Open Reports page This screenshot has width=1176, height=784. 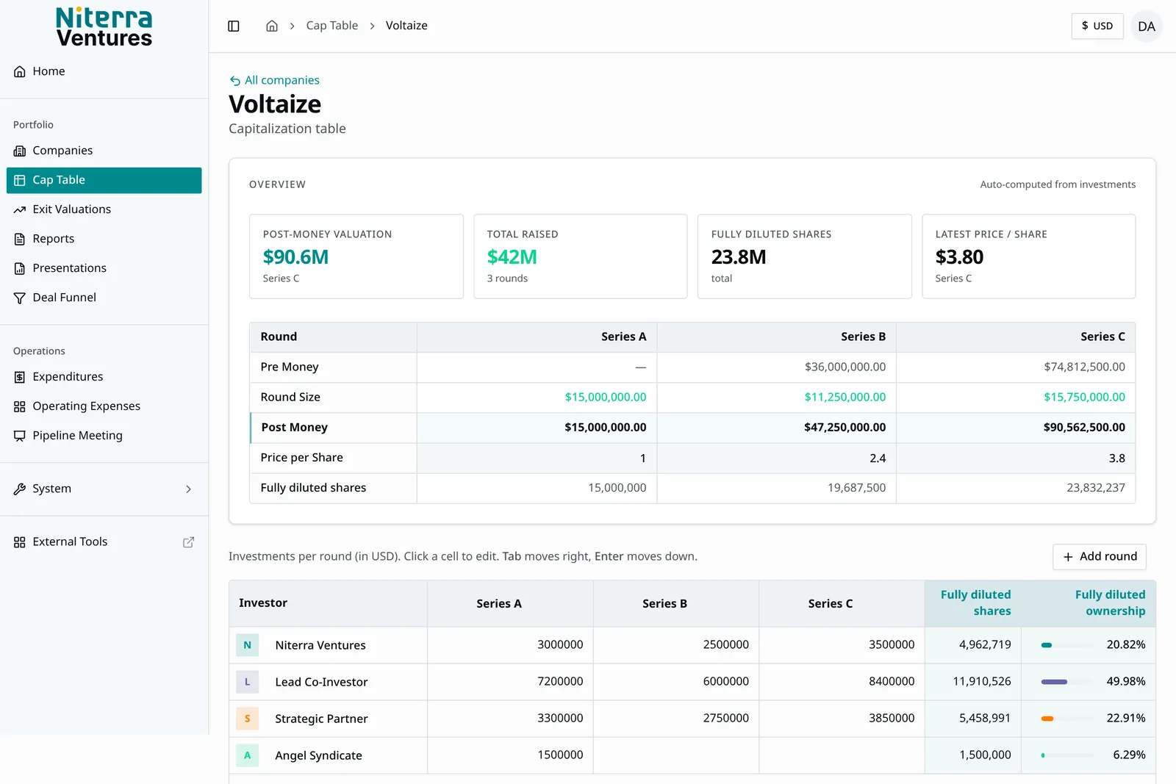(104, 239)
